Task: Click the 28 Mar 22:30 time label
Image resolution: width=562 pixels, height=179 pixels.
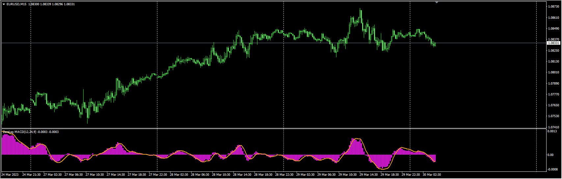Action: [x=284, y=175]
